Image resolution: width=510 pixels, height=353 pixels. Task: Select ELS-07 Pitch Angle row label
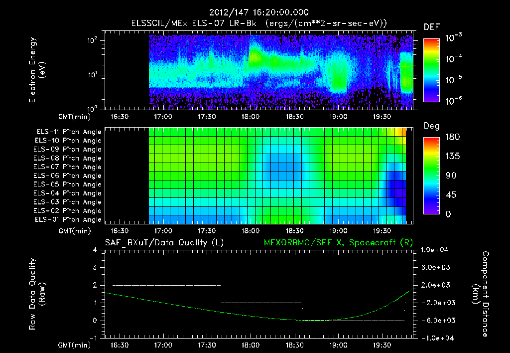67,167
